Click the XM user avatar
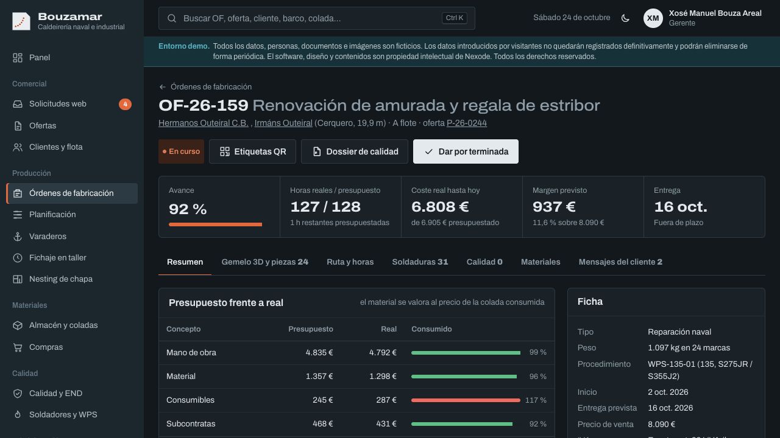The width and height of the screenshot is (780, 438). pos(653,18)
